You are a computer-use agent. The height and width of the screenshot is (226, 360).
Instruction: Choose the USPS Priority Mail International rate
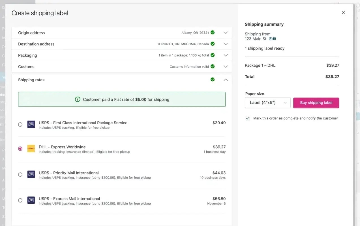[x=20, y=174]
